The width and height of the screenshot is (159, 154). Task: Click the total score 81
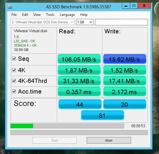coord(103,115)
